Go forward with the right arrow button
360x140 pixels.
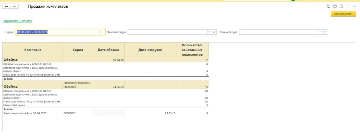pos(14,7)
